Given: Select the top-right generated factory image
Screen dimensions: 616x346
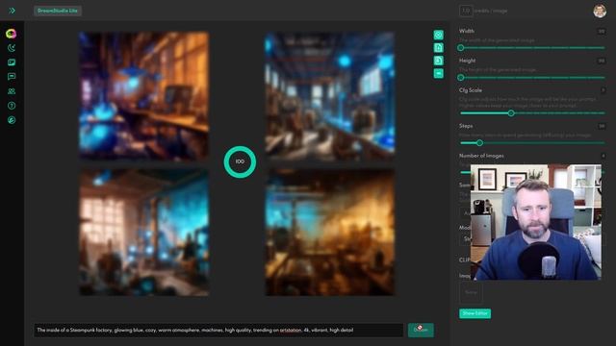Looking at the screenshot, I should coord(330,96).
